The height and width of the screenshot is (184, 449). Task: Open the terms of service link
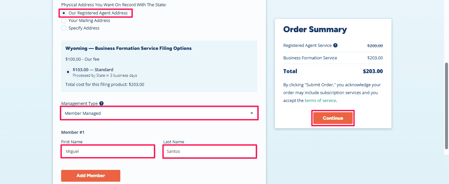point(320,101)
